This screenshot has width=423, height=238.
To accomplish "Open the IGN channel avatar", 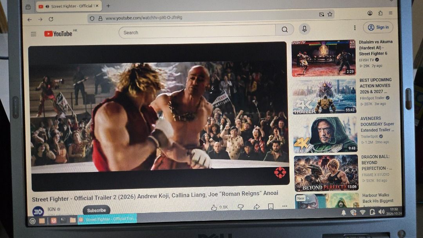I will [38, 211].
